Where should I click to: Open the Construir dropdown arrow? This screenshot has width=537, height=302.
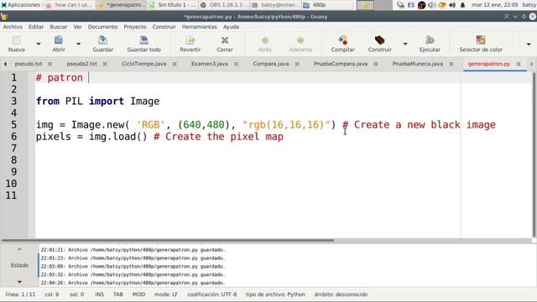tap(405, 44)
